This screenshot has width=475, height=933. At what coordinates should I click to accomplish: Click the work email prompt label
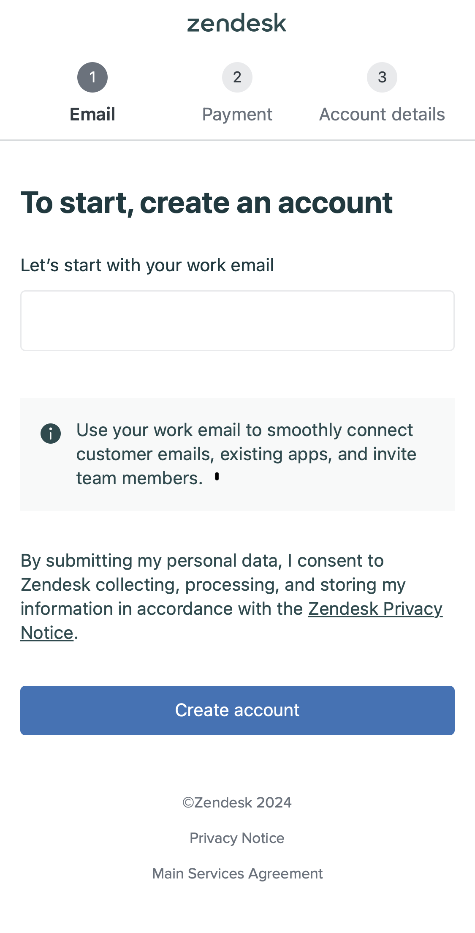tap(147, 265)
